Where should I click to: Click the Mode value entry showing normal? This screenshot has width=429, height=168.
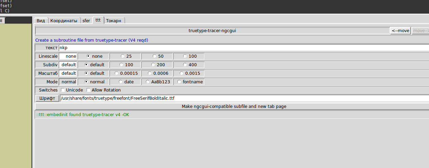(68, 82)
